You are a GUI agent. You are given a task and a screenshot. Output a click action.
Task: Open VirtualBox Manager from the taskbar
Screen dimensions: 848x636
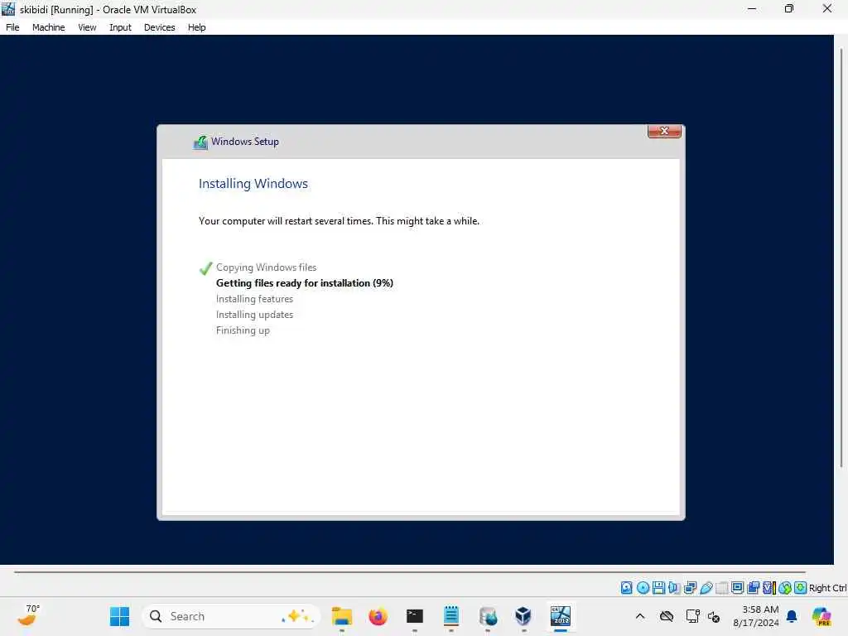coord(523,616)
